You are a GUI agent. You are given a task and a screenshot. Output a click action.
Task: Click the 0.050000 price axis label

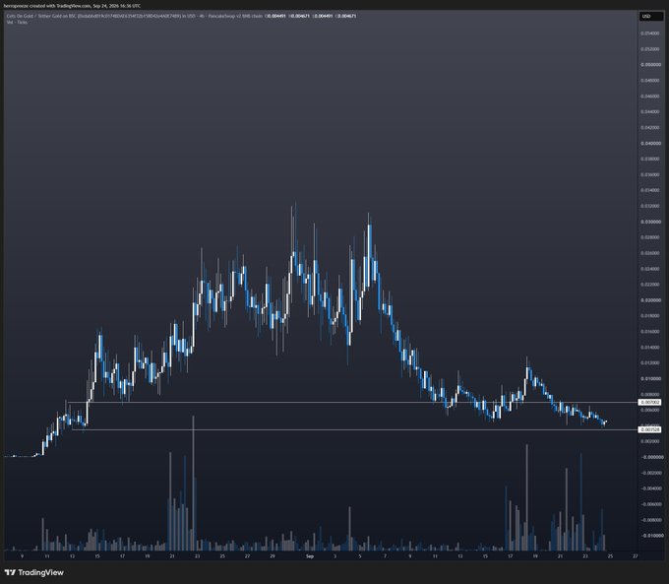[650, 65]
